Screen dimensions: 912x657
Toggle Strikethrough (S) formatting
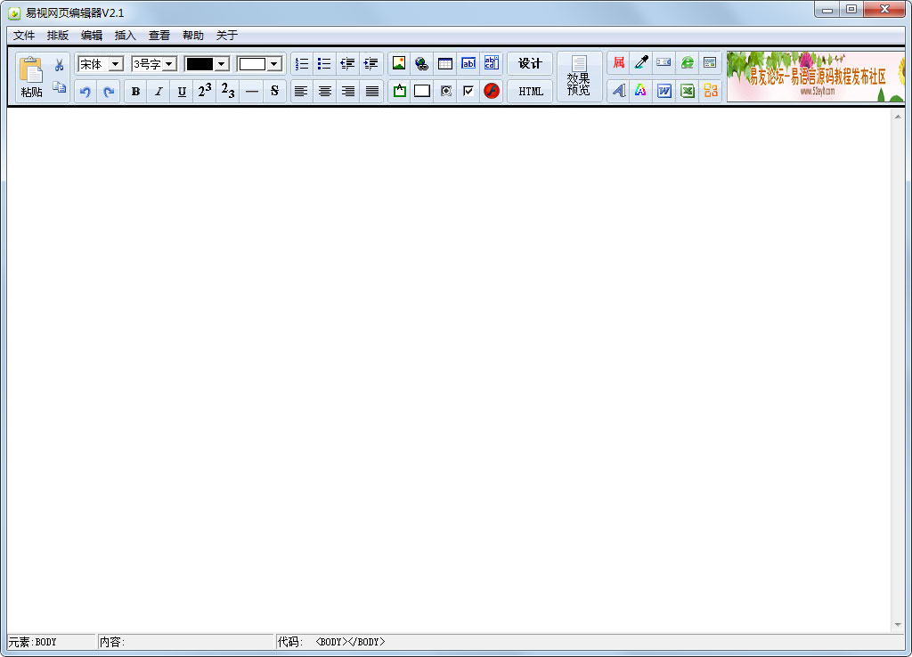(x=274, y=92)
